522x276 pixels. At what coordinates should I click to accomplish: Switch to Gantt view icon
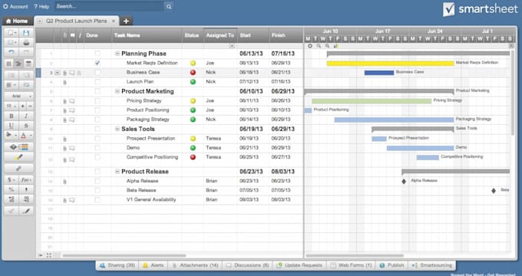point(18,64)
